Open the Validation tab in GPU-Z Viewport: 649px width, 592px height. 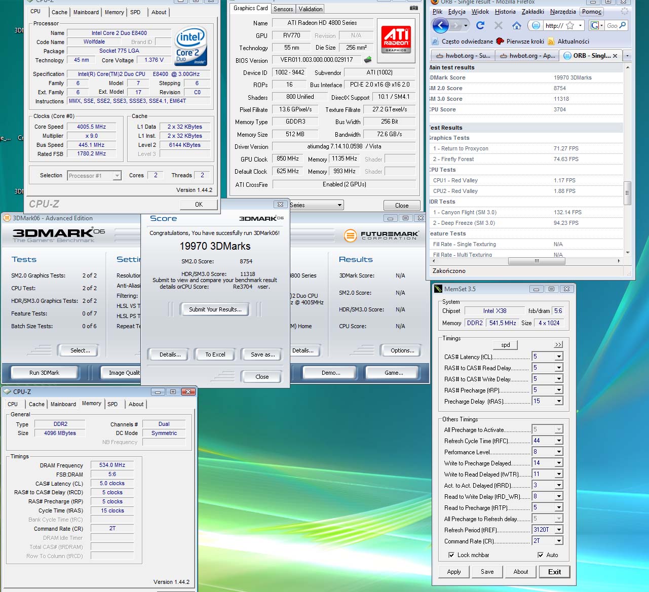(x=311, y=9)
